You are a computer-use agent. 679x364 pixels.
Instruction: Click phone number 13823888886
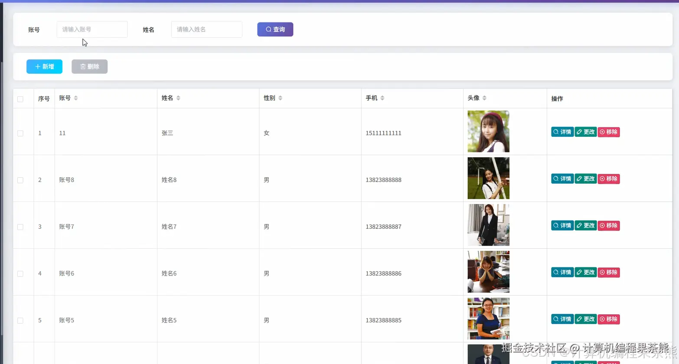point(383,273)
